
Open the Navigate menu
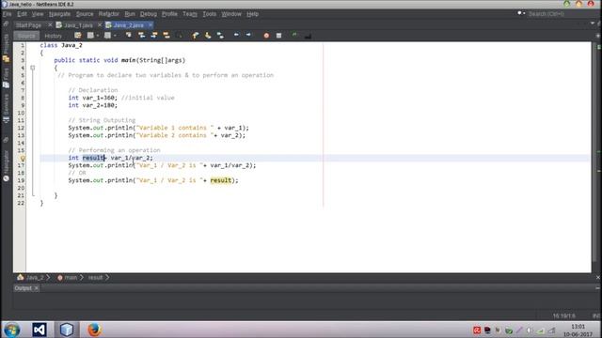pos(59,14)
